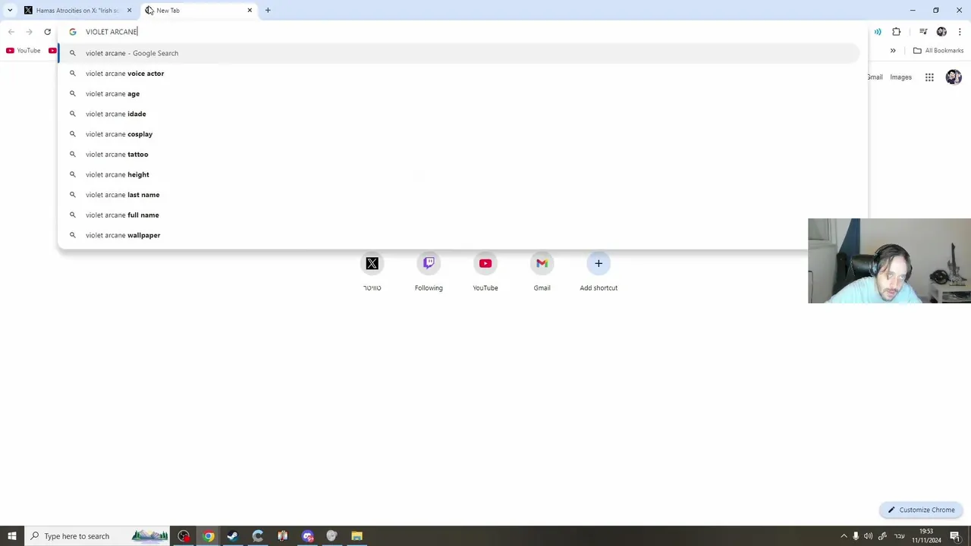Viewport: 971px width, 546px height.
Task: Close the New Tab tab
Action: [x=250, y=11]
